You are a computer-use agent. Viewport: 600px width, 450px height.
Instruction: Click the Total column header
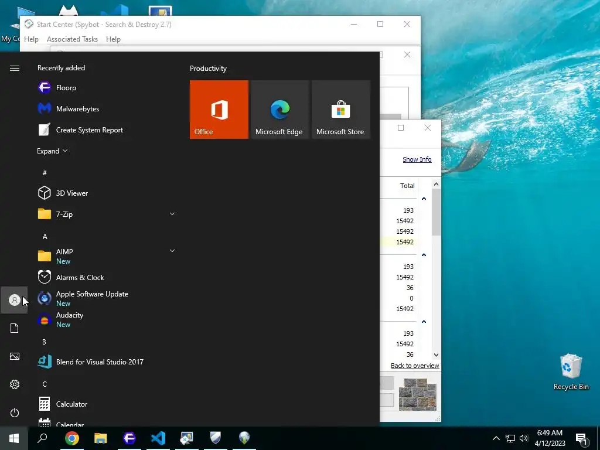pos(407,186)
